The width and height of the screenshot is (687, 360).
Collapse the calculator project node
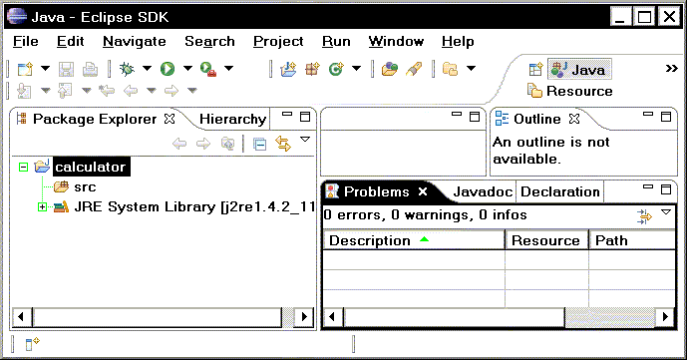click(23, 167)
